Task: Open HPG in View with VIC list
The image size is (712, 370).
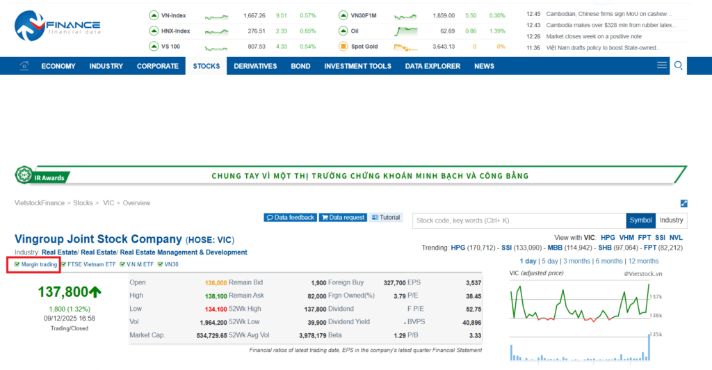Action: pyautogui.click(x=608, y=237)
